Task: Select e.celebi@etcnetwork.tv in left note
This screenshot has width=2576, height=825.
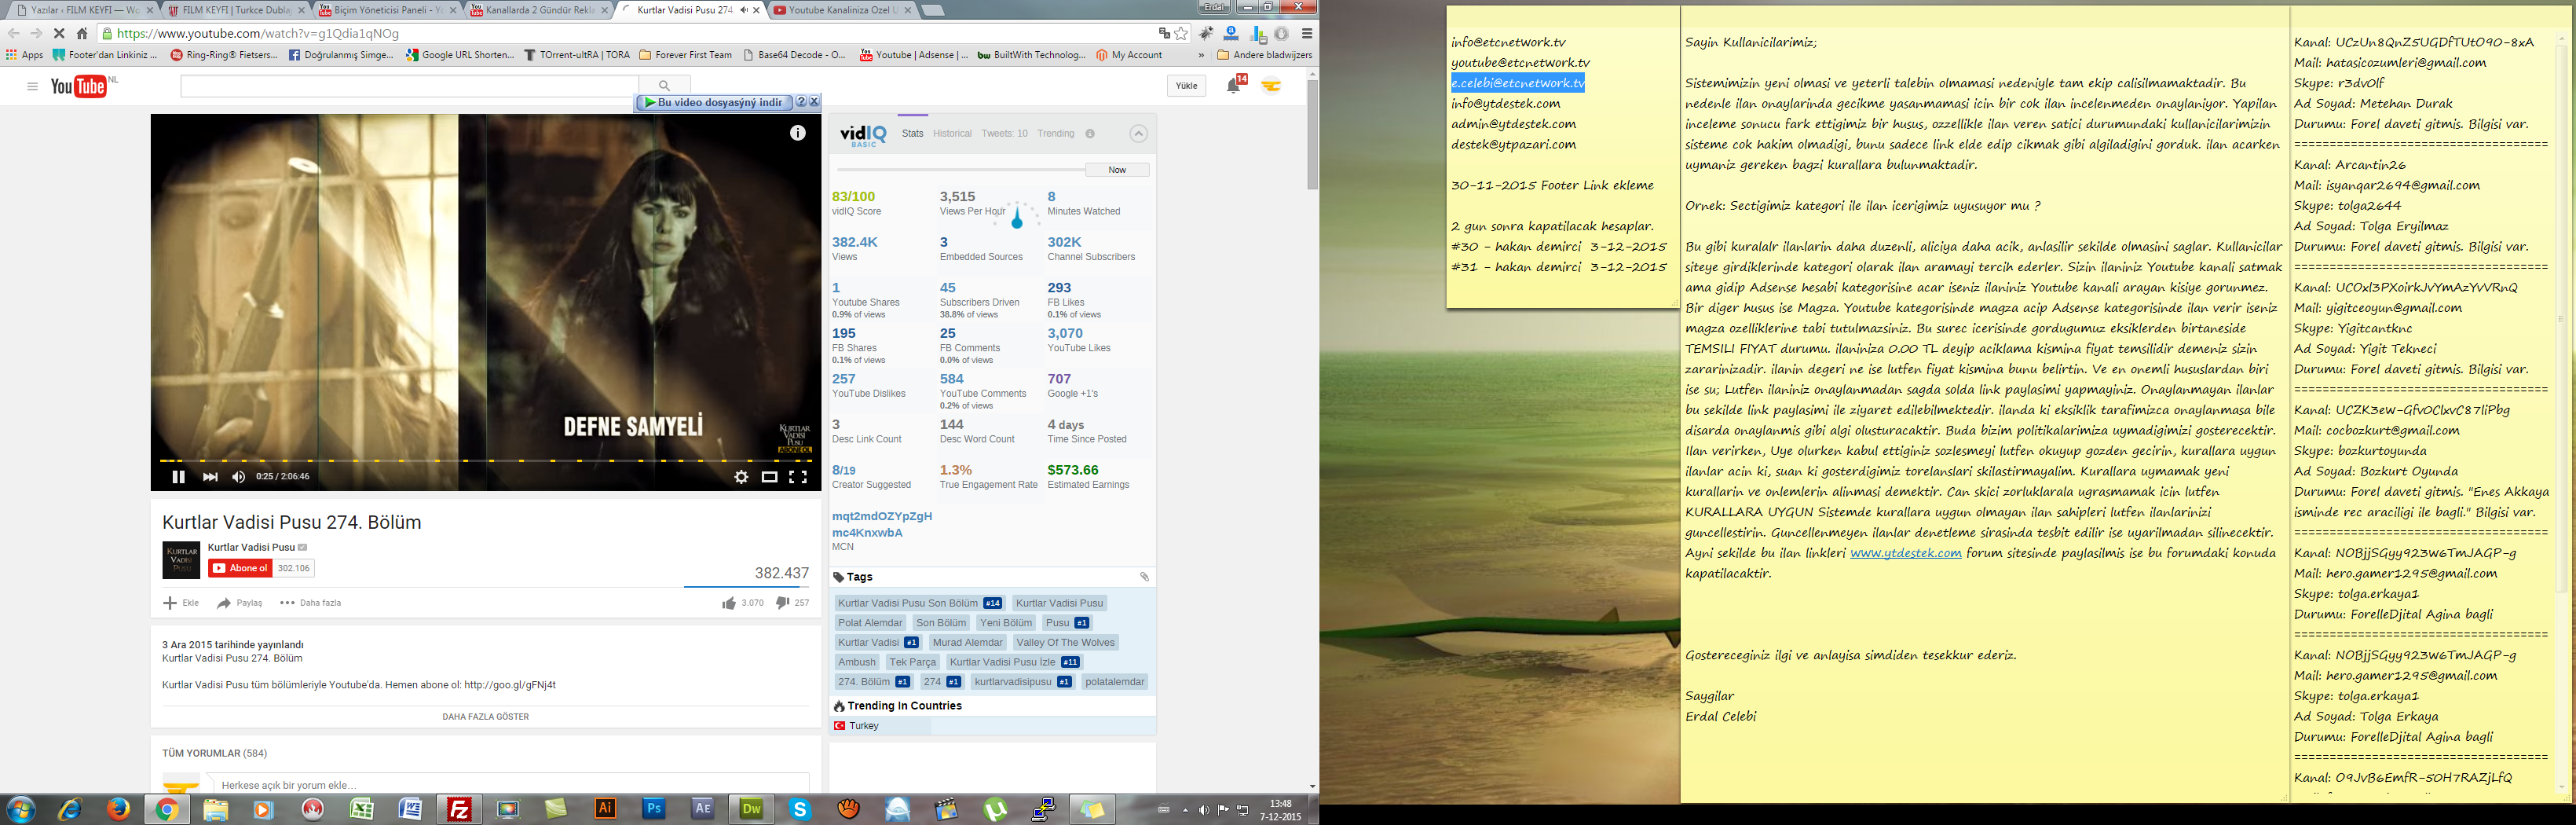Action: coord(1517,83)
